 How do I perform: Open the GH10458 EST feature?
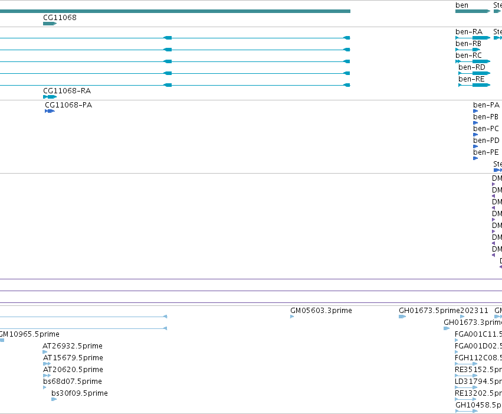tap(466, 411)
